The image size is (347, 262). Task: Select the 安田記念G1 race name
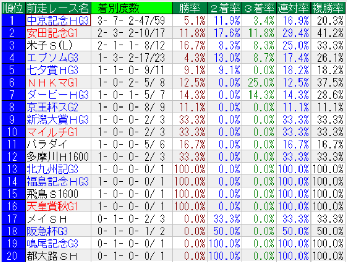point(52,33)
